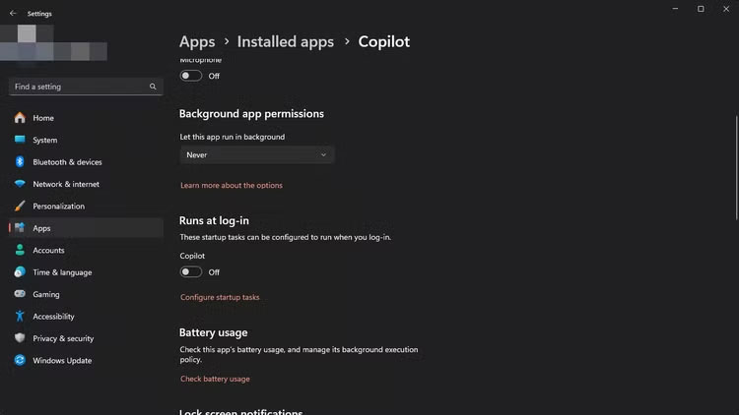Open Learn more about the options link
Viewport: 739px width, 415px height.
(232, 186)
